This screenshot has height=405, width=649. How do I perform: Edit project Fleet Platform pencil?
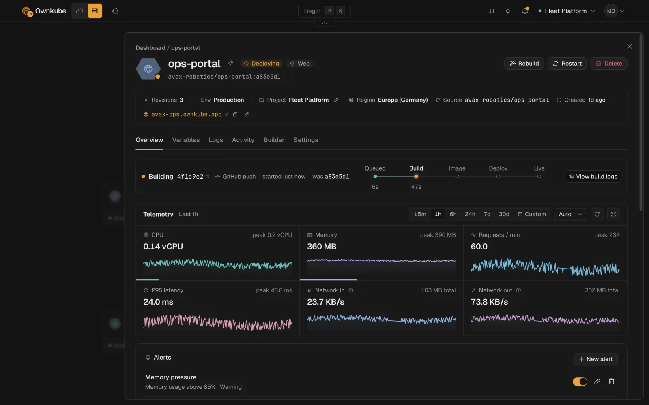click(336, 100)
